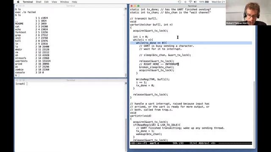The width and height of the screenshot is (271, 152).
Task: Click the "// transmit buf[]." comment
Action: (x=144, y=19)
